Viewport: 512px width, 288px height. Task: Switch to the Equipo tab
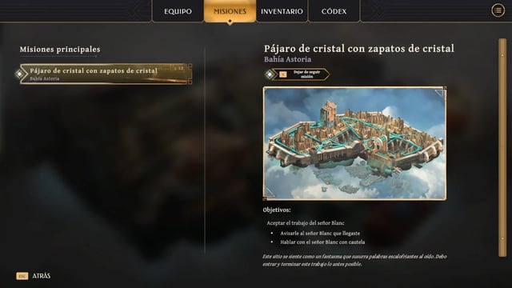178,11
